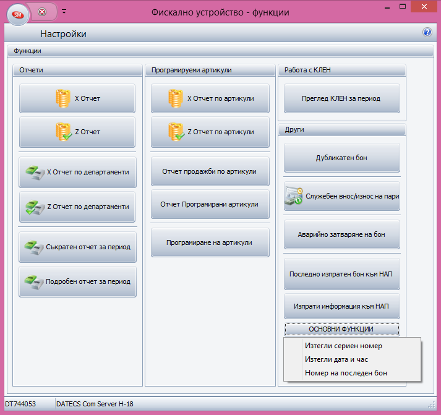The height and width of the screenshot is (415, 441).
Task: Click the Работа с КЛЕН group header
Action: click(x=341, y=70)
